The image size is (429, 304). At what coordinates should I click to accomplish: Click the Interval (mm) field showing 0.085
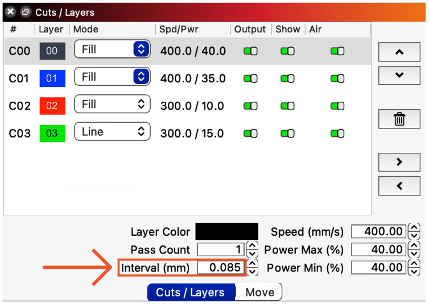(221, 268)
